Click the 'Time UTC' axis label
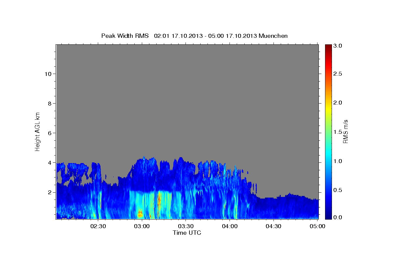 (187, 233)
